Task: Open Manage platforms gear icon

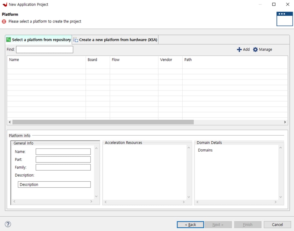Action: [x=263, y=50]
